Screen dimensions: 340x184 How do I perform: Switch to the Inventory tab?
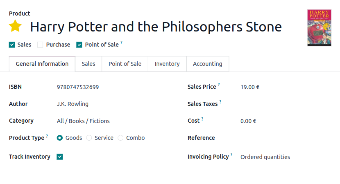tap(167, 64)
